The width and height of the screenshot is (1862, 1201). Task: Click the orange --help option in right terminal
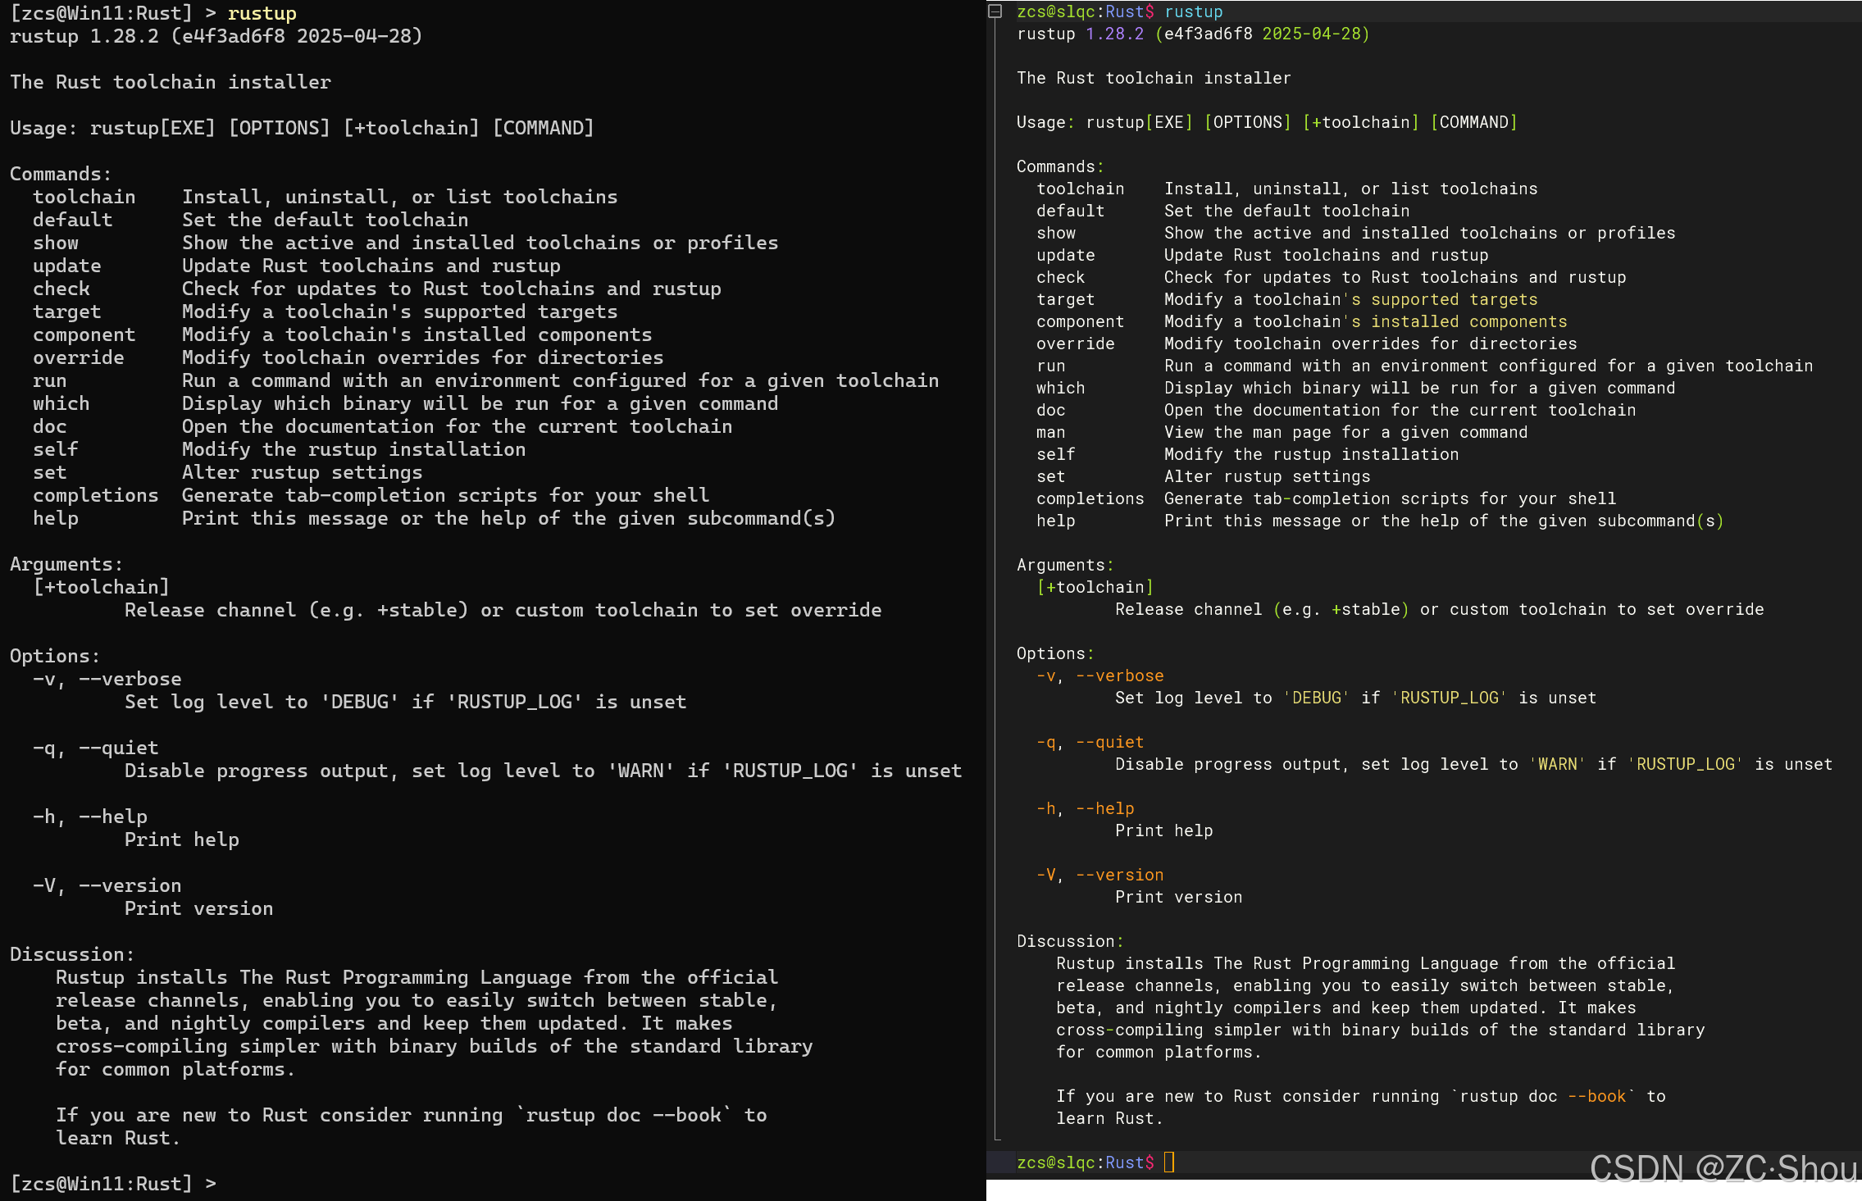click(x=1104, y=808)
